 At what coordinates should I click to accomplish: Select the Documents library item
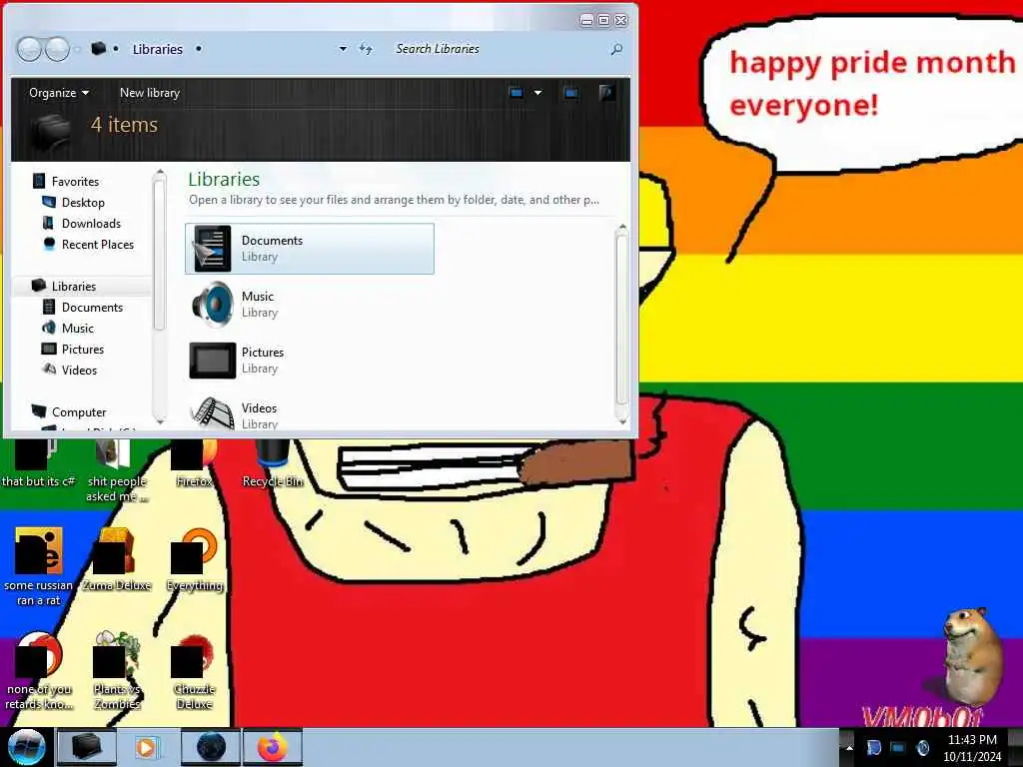pos(310,249)
